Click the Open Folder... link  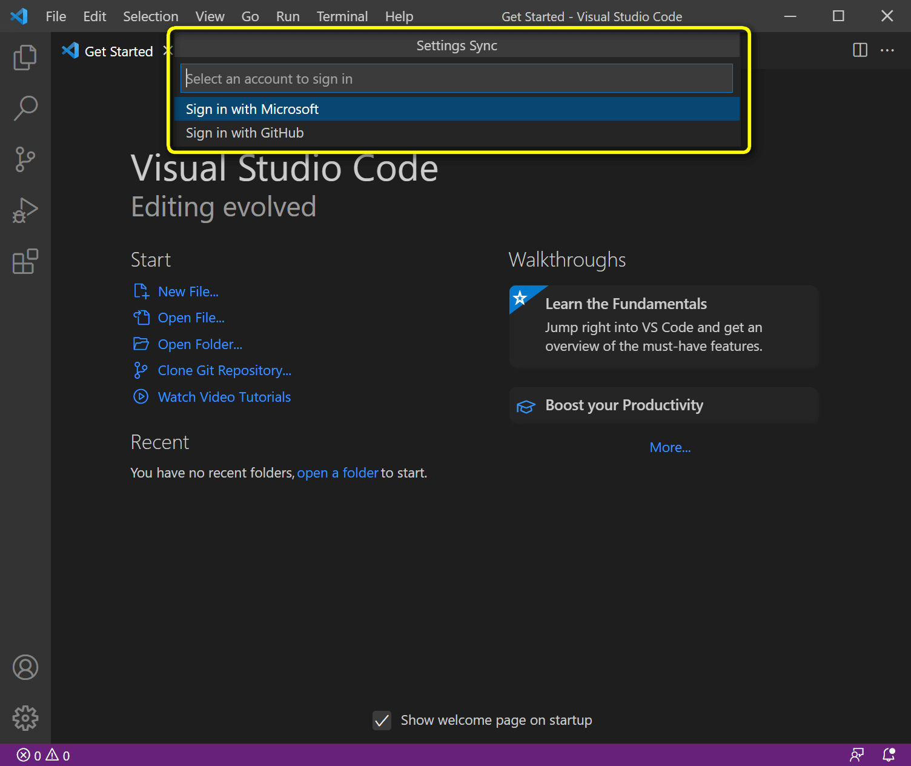click(x=200, y=344)
